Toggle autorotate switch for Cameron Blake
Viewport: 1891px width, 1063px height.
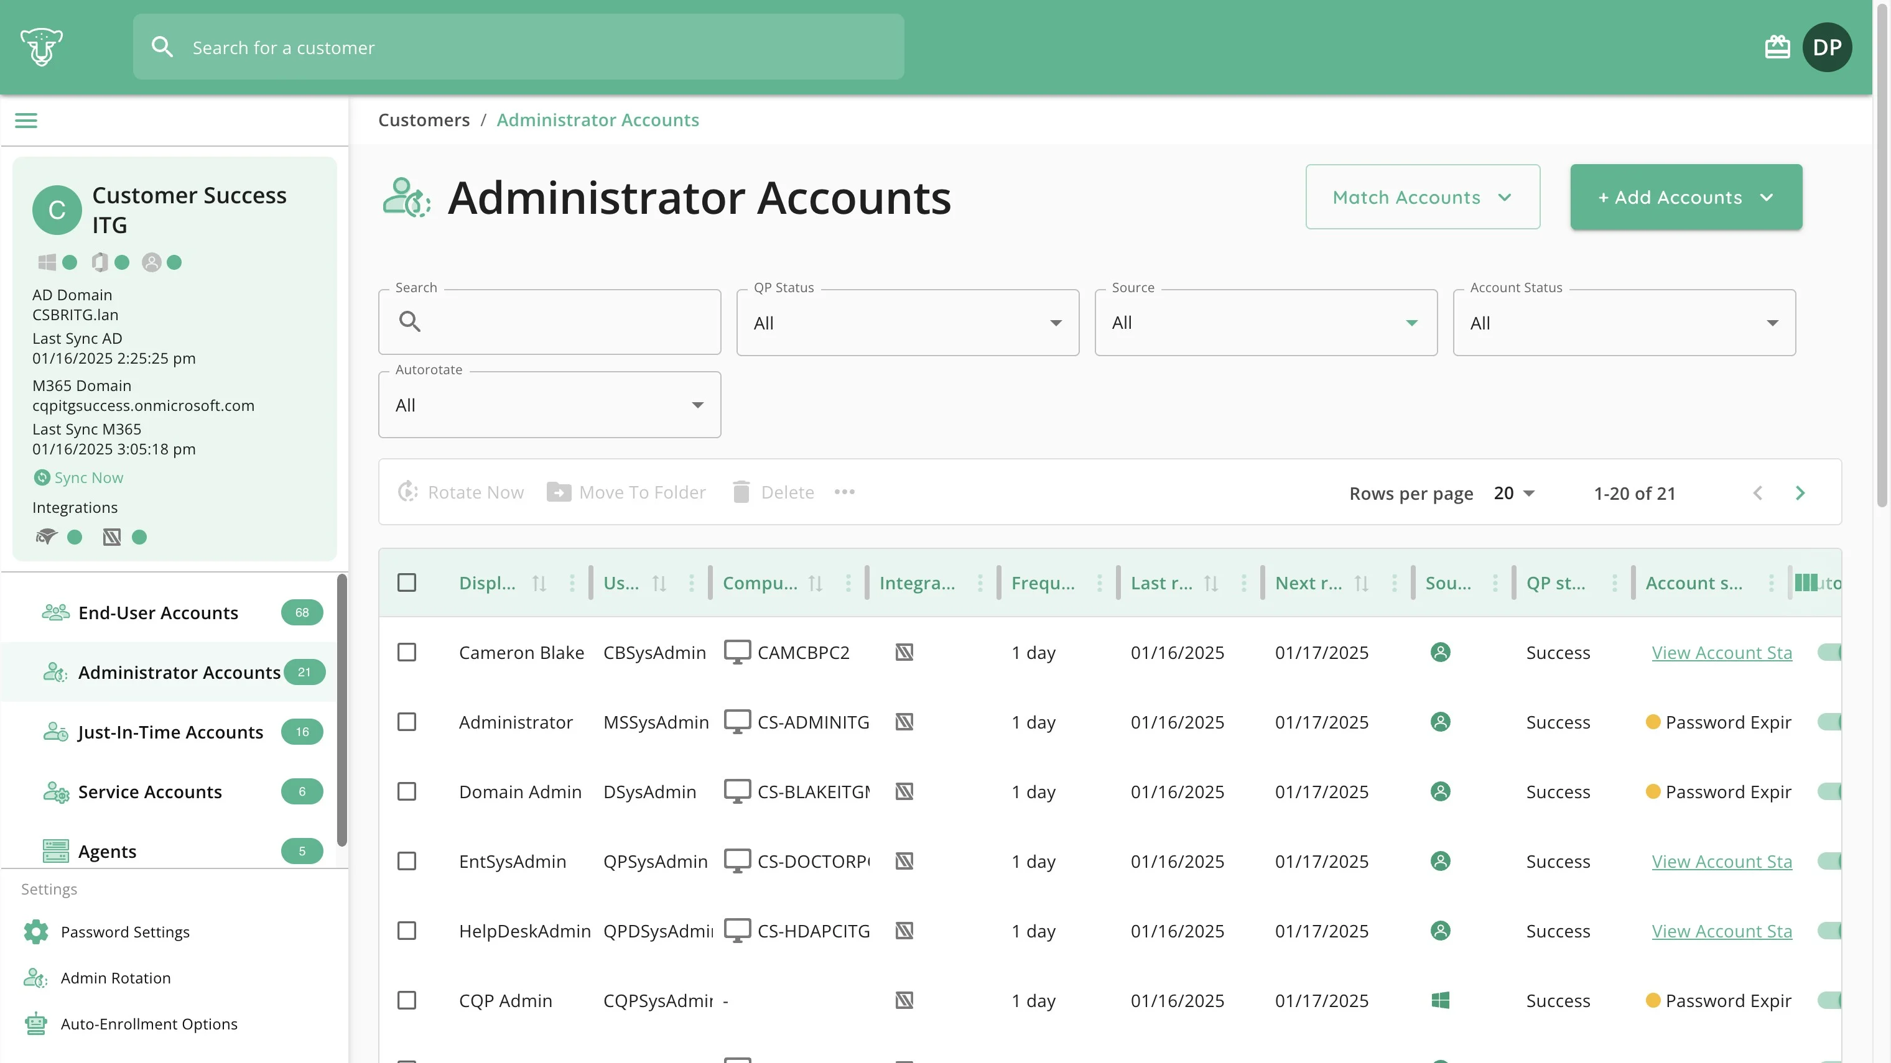click(x=1829, y=652)
